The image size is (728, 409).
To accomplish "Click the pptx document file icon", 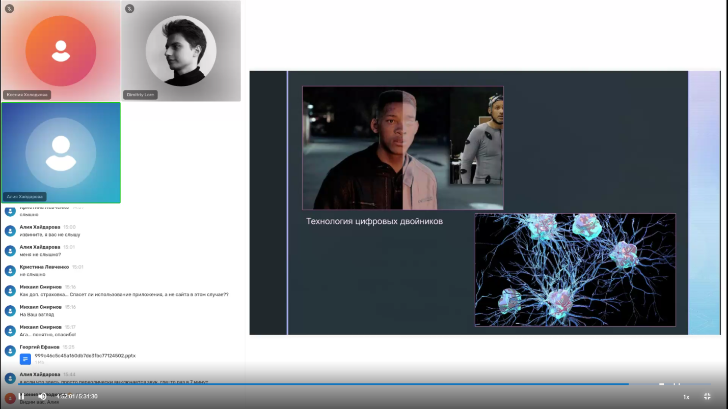I will pos(25,359).
